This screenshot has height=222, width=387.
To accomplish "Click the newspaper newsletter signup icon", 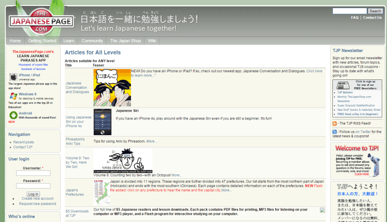I will tap(343, 85).
